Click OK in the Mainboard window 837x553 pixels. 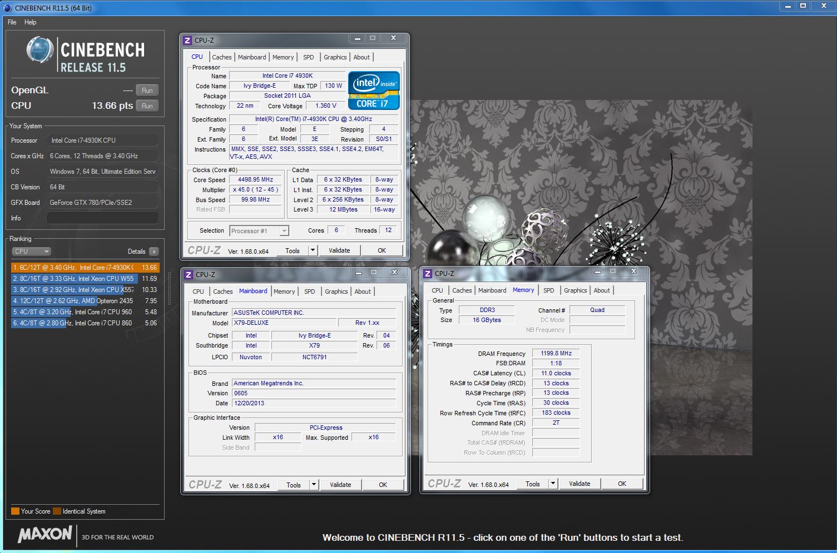[x=383, y=485]
